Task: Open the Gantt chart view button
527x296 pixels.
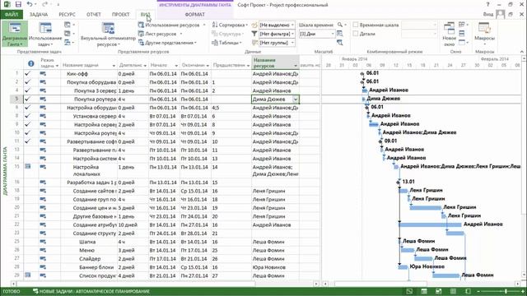Action: [15, 34]
